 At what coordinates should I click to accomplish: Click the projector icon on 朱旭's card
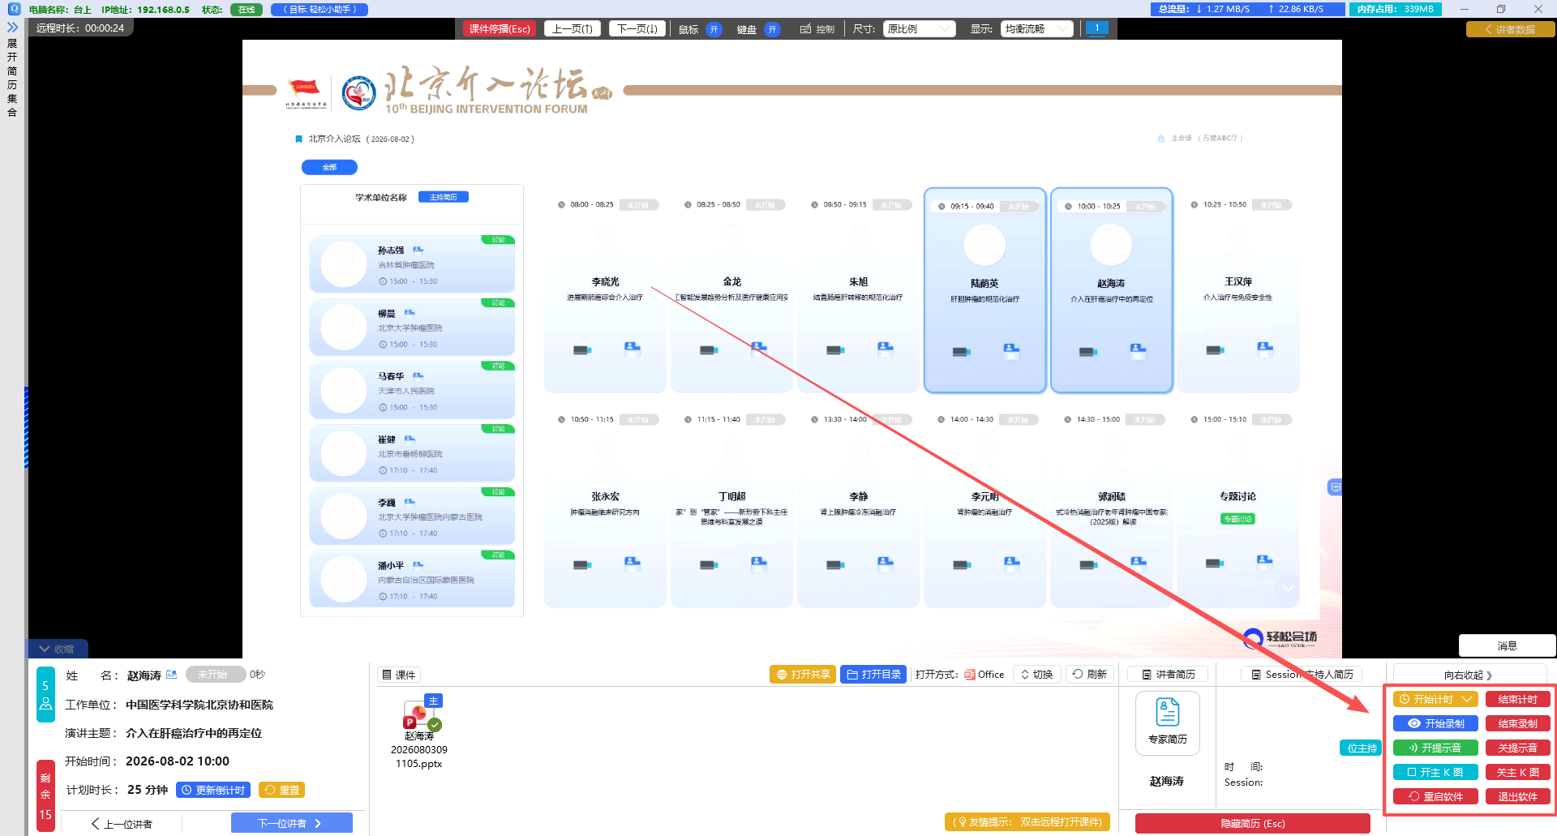835,350
